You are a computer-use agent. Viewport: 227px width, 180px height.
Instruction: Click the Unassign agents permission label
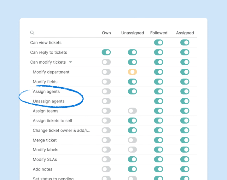pos(49,101)
